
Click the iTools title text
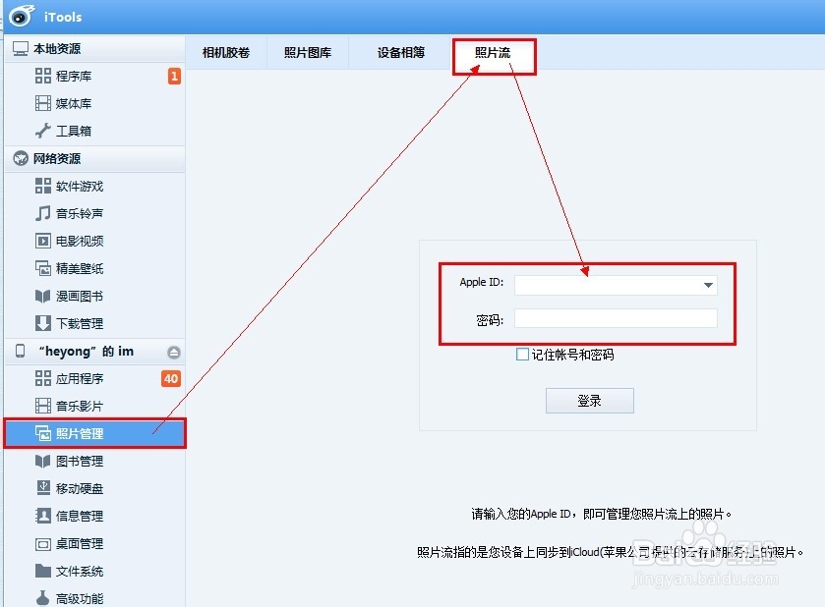tap(63, 17)
